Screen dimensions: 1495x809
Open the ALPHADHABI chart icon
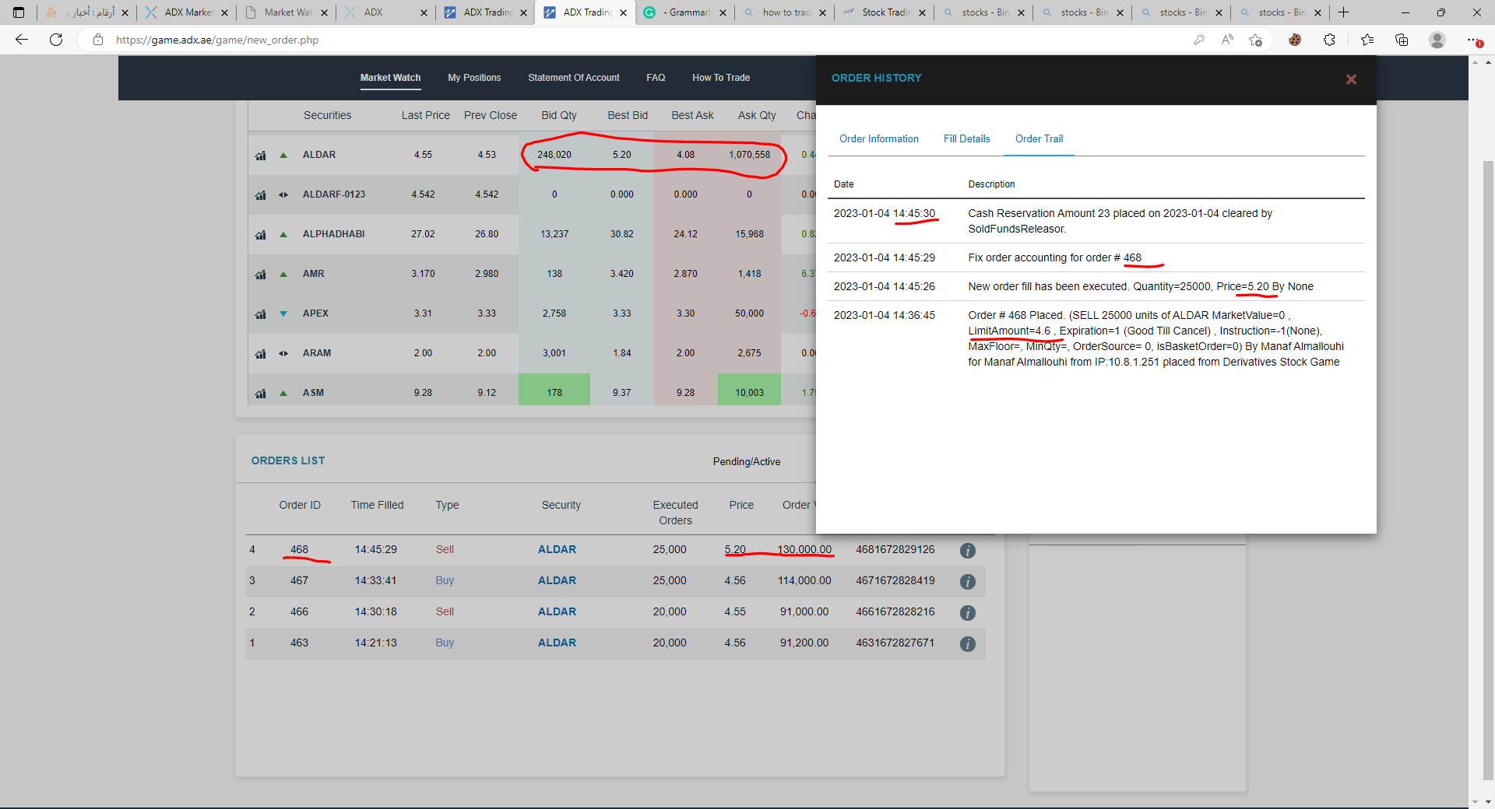[260, 234]
